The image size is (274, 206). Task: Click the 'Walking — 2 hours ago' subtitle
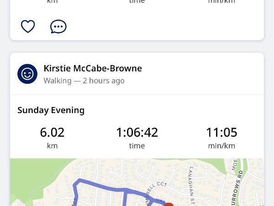point(84,81)
